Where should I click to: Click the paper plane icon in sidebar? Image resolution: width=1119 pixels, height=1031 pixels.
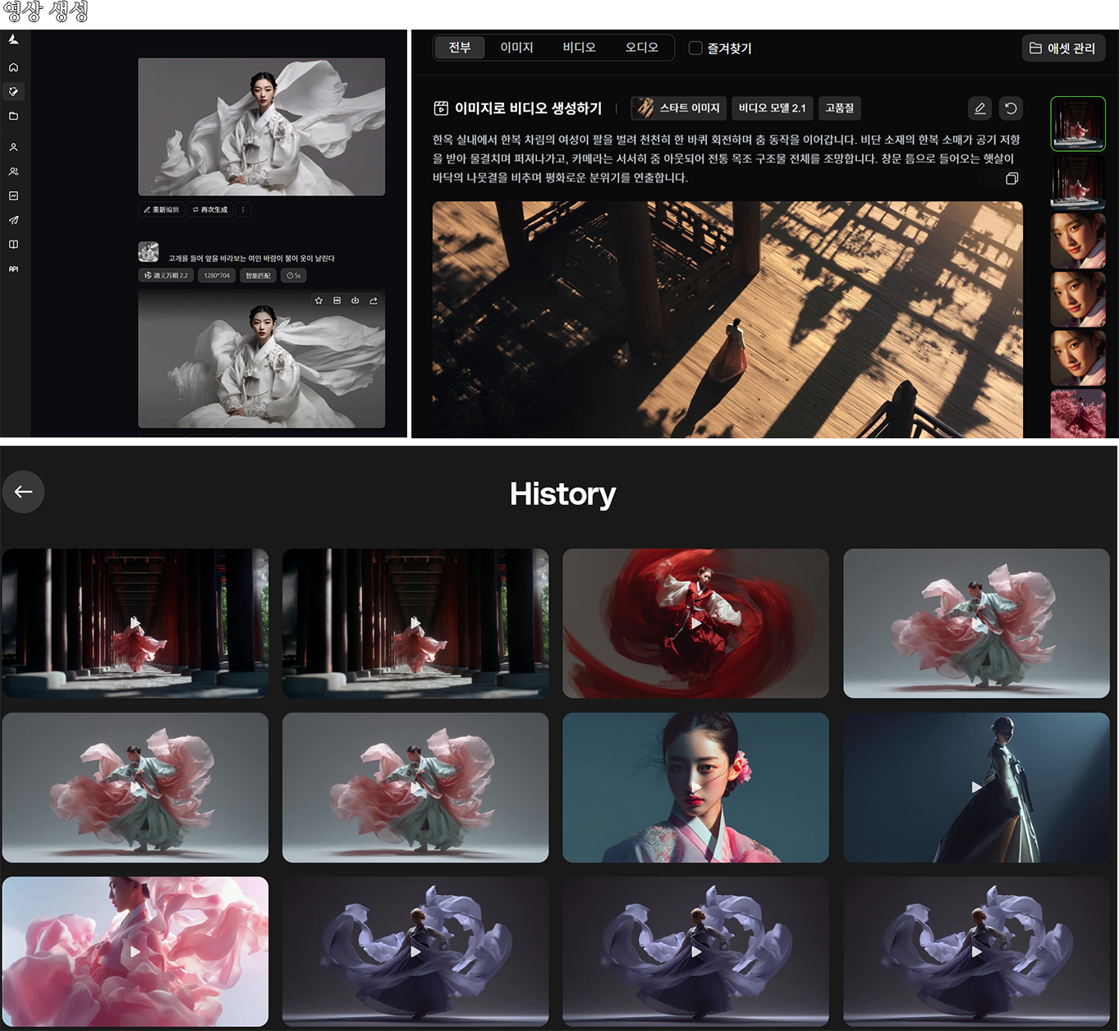click(x=13, y=220)
